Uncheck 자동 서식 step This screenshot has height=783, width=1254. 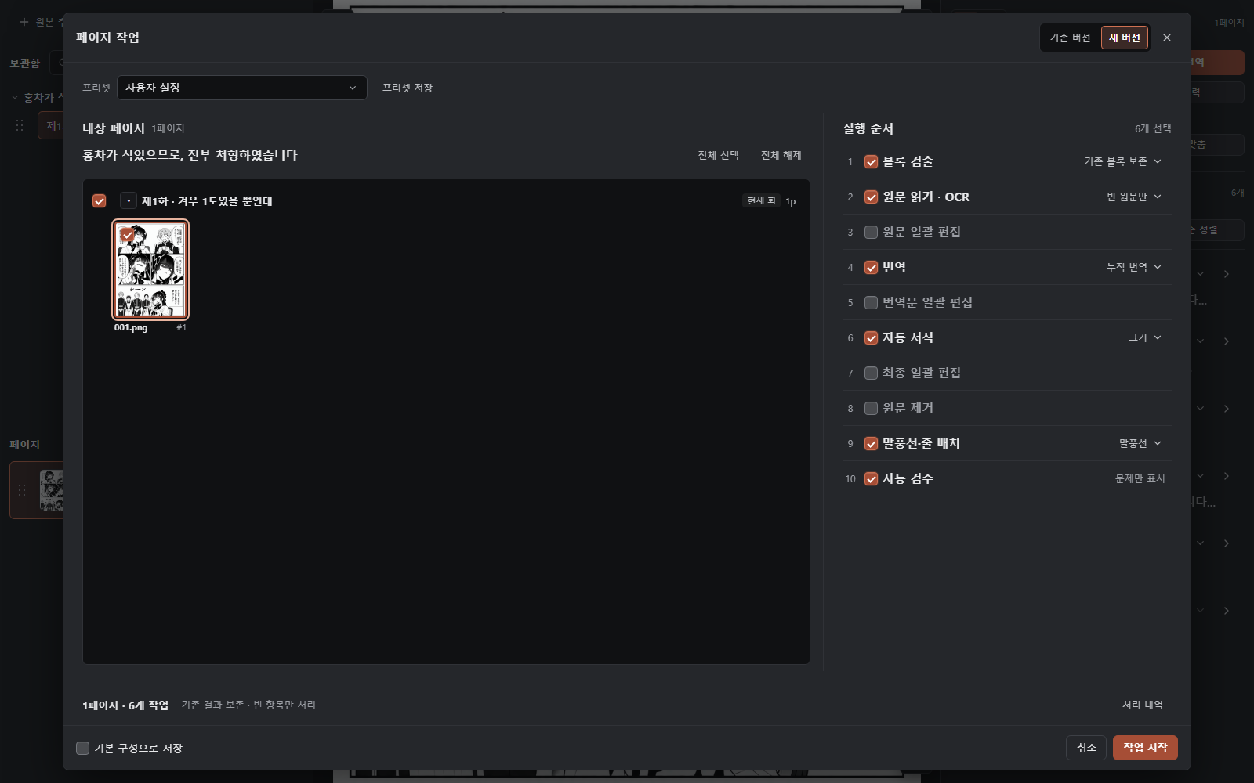[x=871, y=338]
